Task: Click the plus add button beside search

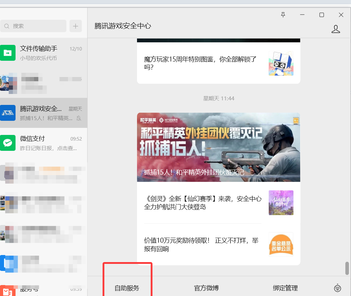Action: 76,26
